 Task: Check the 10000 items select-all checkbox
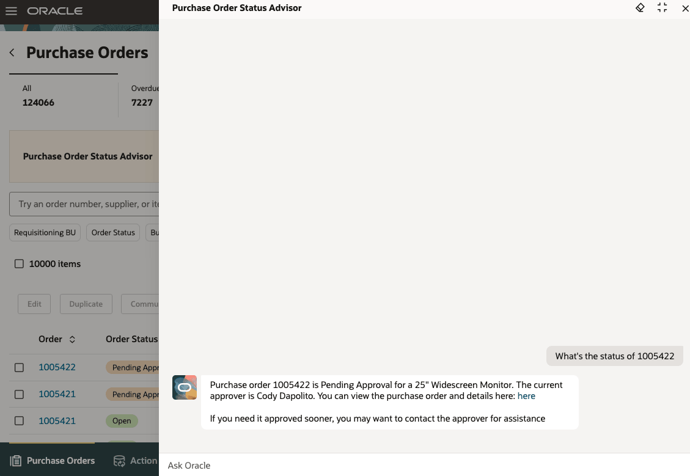click(x=19, y=263)
